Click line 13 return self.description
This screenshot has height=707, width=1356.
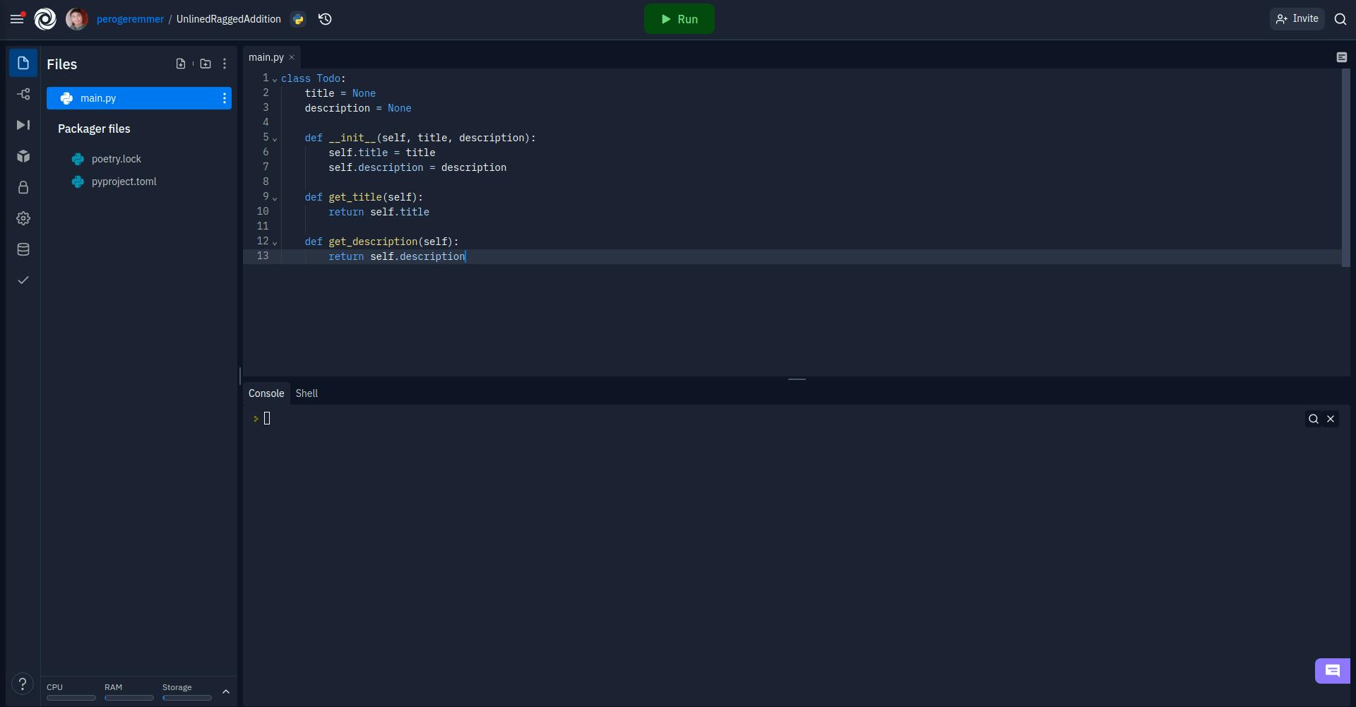click(397, 256)
